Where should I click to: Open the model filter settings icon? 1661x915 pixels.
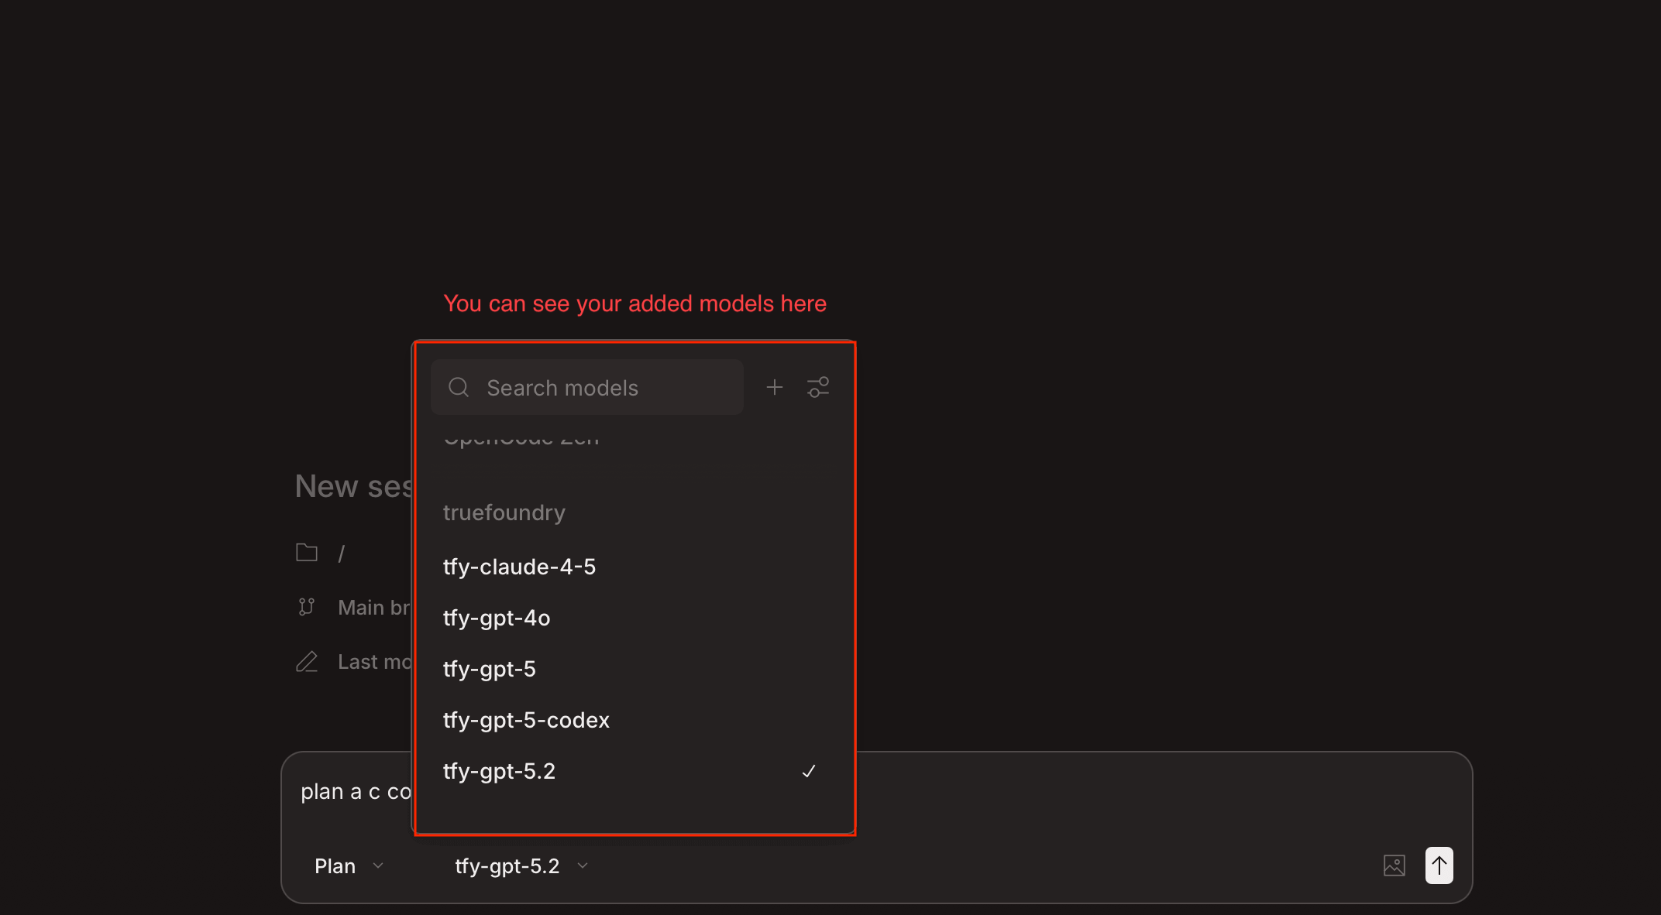[818, 387]
